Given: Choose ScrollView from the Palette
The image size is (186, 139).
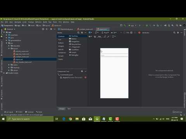Looking at the screenshot, I should 74,49.
